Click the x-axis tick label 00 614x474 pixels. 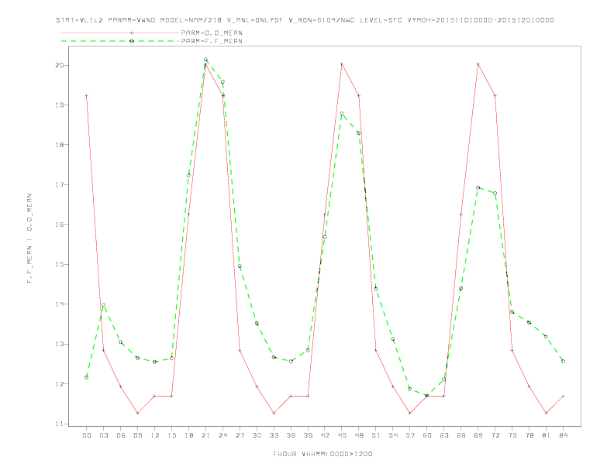click(x=87, y=435)
